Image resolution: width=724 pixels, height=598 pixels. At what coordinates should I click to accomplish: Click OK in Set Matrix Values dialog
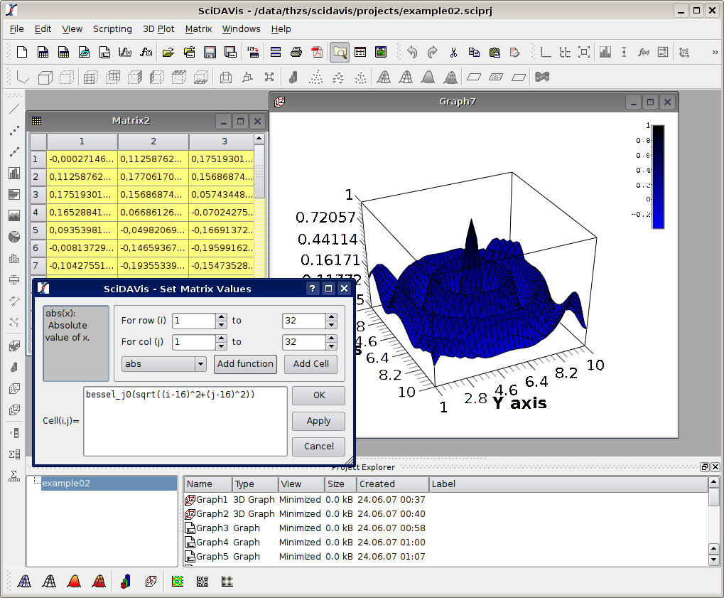318,395
